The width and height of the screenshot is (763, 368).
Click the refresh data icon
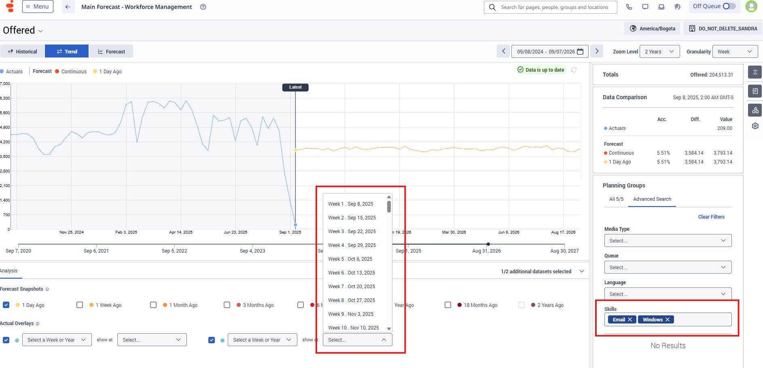coord(574,70)
